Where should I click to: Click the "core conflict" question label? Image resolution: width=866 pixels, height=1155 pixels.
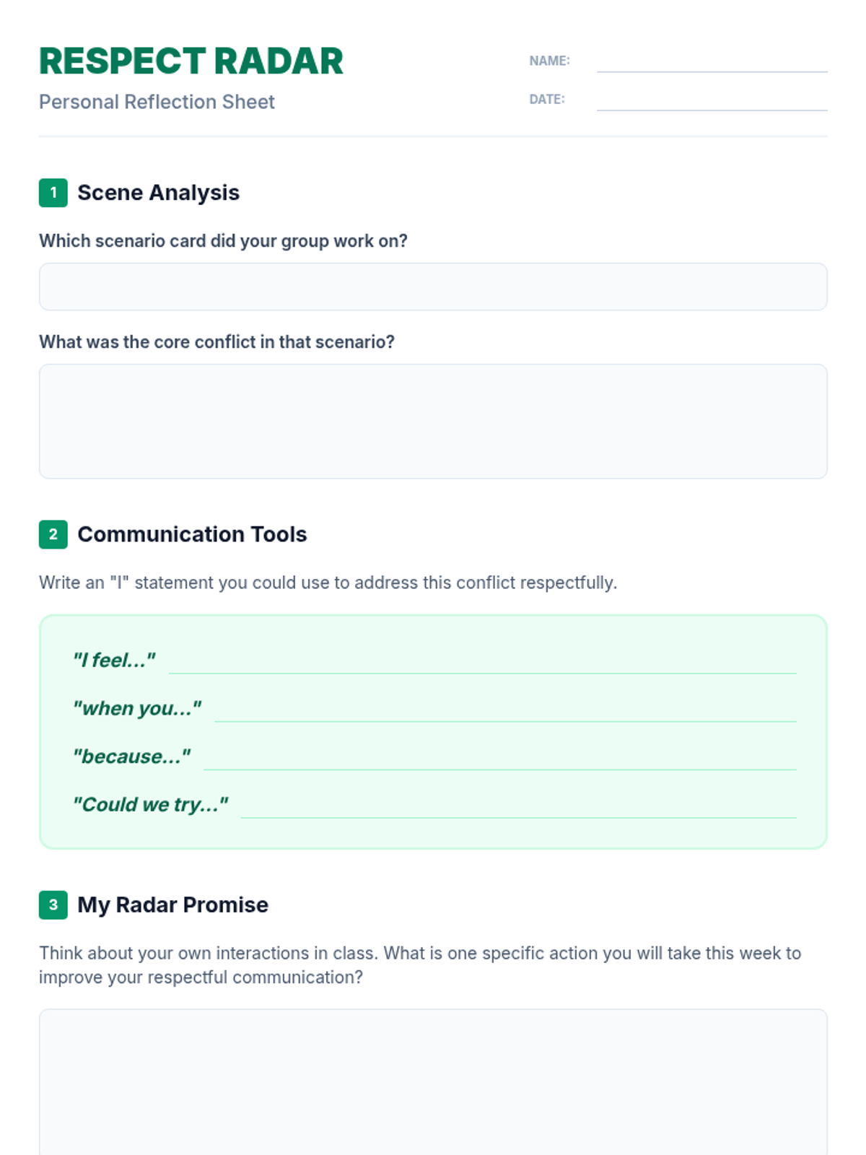216,342
